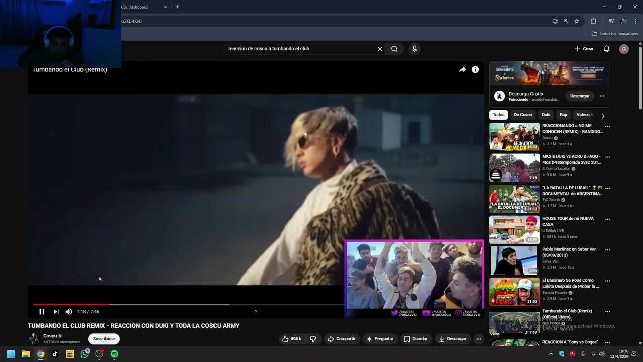
Task: Clear the YouTube search box text
Action: (380, 49)
